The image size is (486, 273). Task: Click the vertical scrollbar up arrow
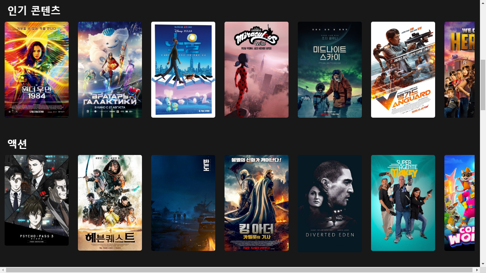pyautogui.click(x=483, y=3)
